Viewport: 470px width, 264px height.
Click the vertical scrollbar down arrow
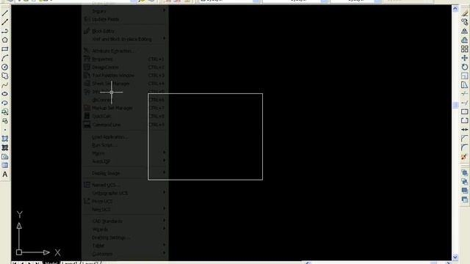pos(455,257)
